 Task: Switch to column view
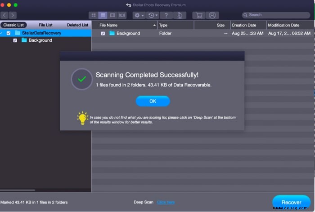(112, 15)
